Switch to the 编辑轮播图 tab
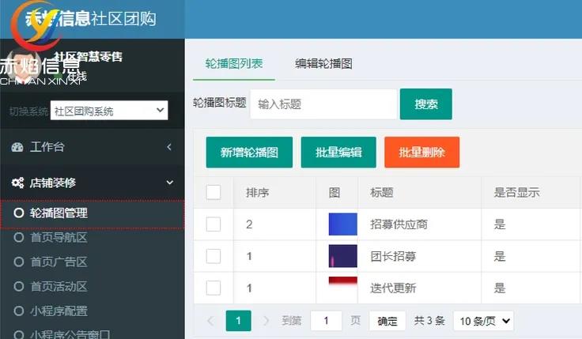Screen dimensions: 582x339 click(323, 63)
